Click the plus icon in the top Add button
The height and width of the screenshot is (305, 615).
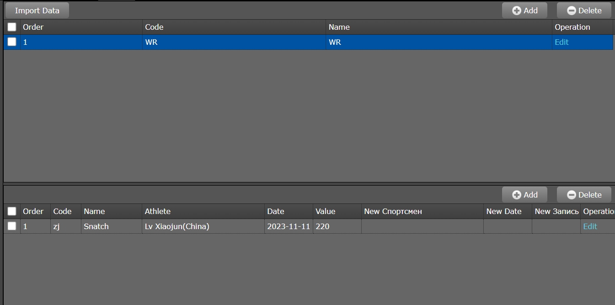pos(516,11)
